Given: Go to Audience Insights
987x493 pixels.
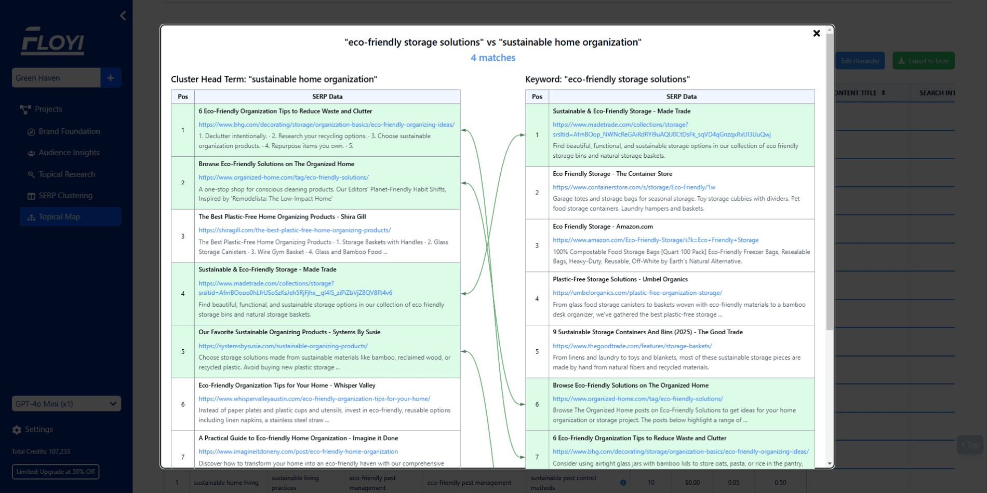Looking at the screenshot, I should pos(69,153).
